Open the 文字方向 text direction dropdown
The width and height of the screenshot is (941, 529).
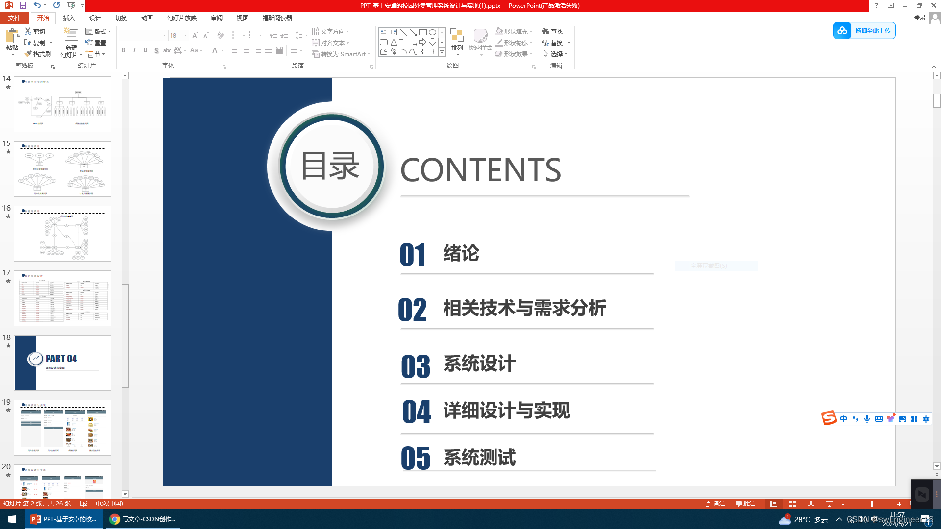coord(331,31)
